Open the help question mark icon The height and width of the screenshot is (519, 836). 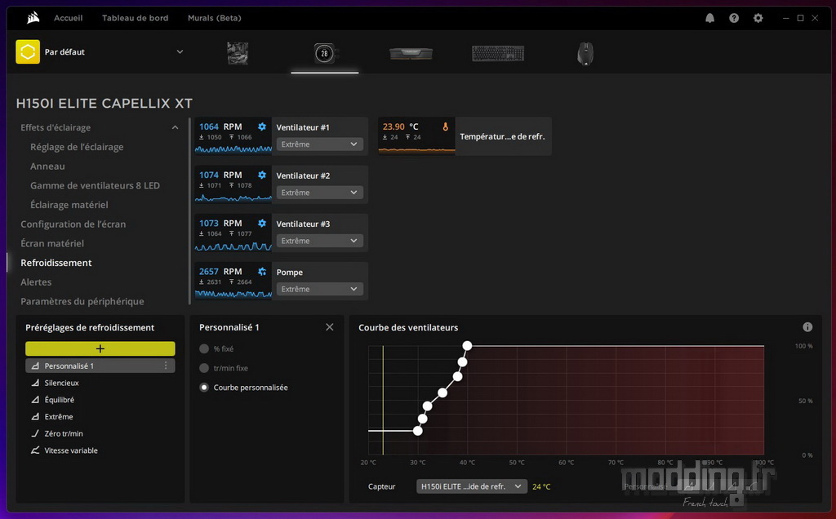(734, 18)
